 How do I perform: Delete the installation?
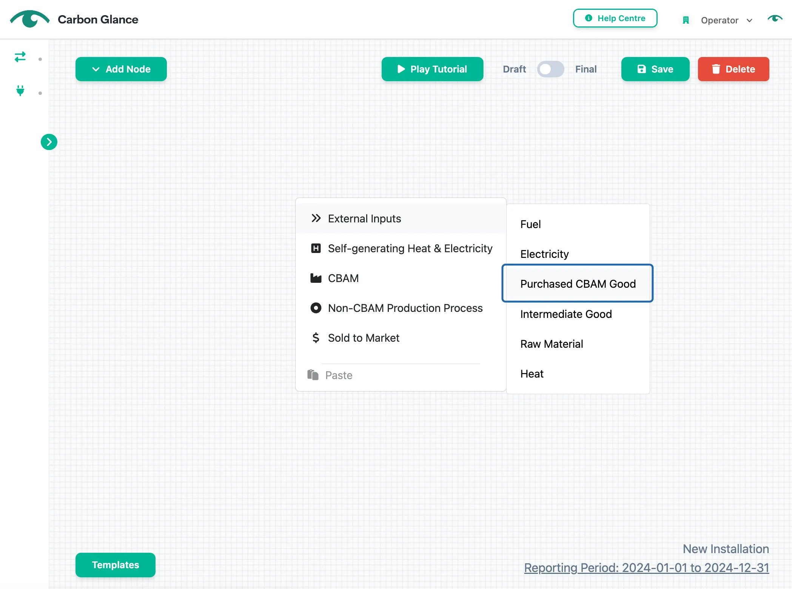pos(733,69)
